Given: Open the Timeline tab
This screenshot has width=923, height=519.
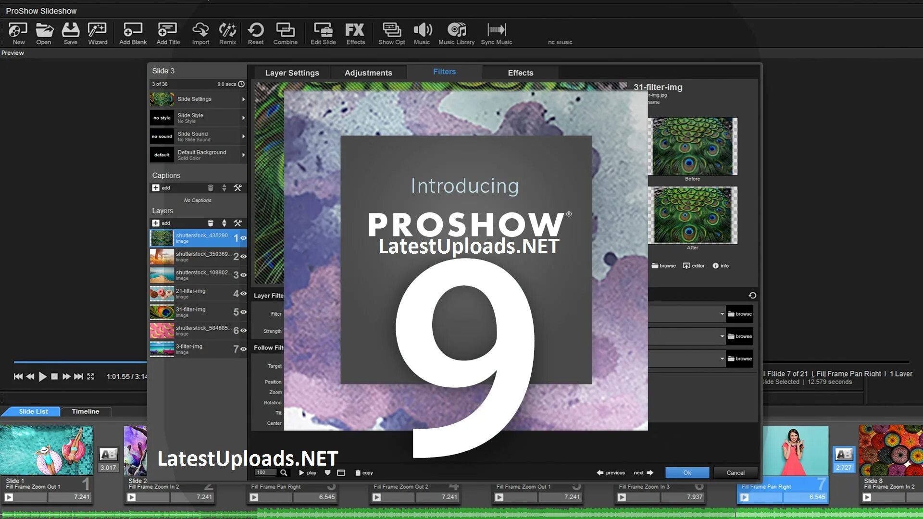Looking at the screenshot, I should (86, 411).
